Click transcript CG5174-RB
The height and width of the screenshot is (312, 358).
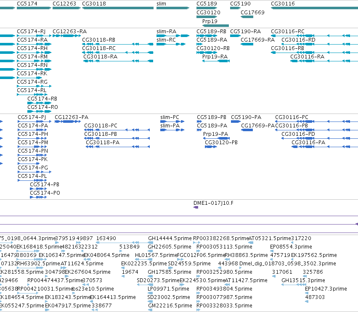(x=42, y=98)
